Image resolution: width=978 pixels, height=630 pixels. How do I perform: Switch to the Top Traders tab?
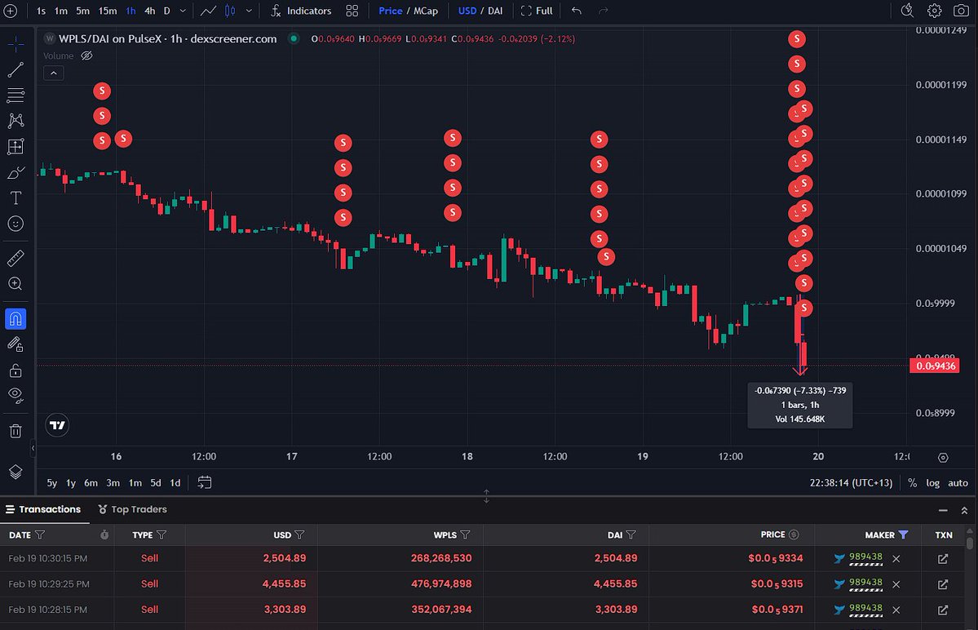click(139, 509)
